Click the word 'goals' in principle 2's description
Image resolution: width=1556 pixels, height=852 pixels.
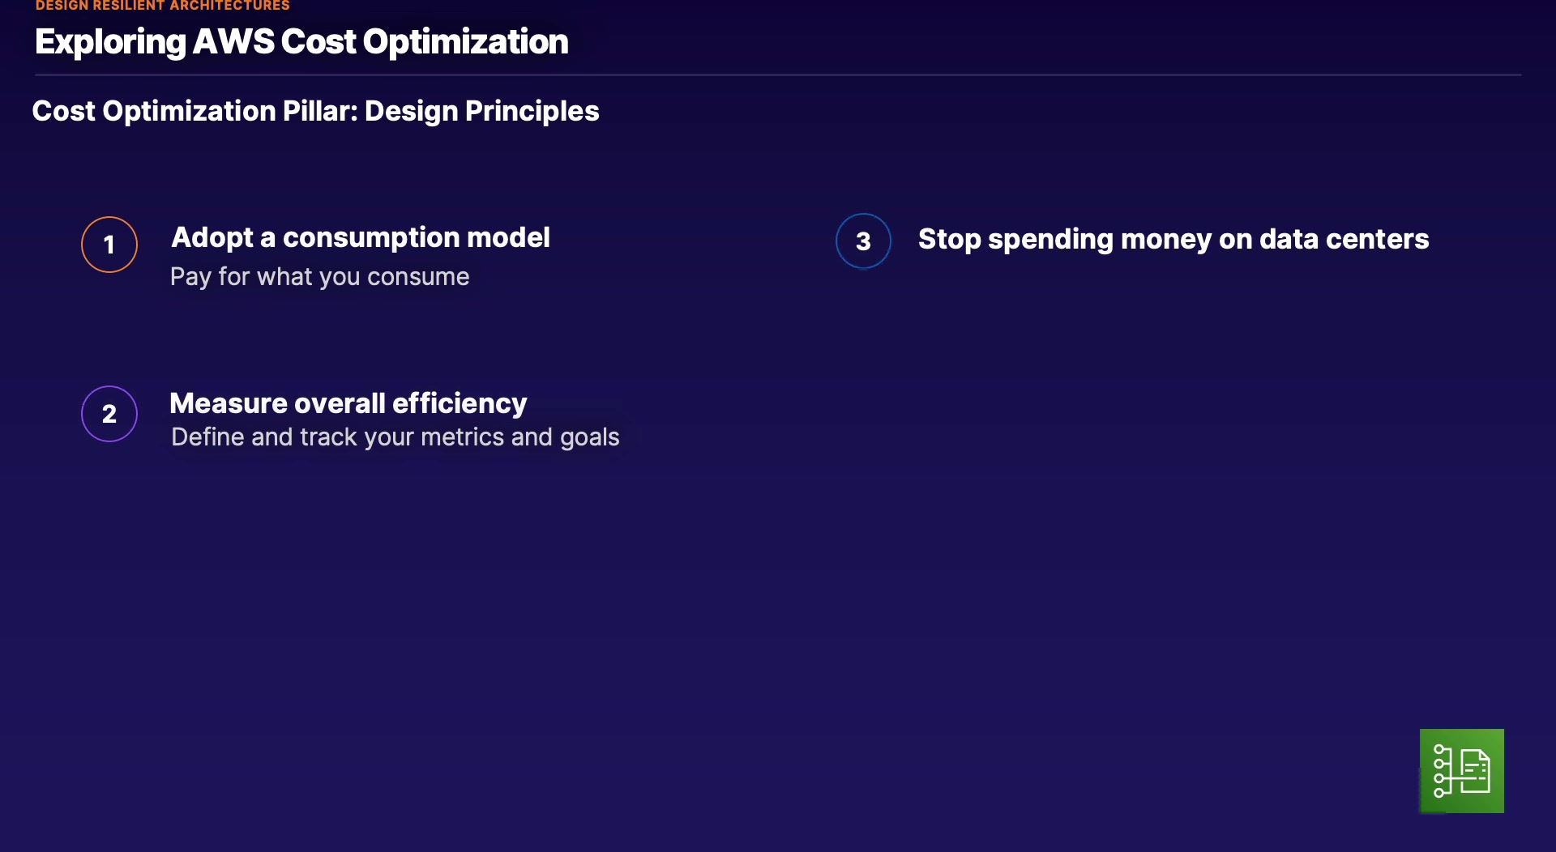(x=589, y=437)
